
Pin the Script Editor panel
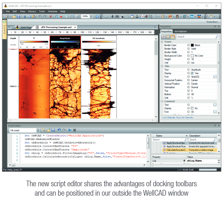point(215,126)
